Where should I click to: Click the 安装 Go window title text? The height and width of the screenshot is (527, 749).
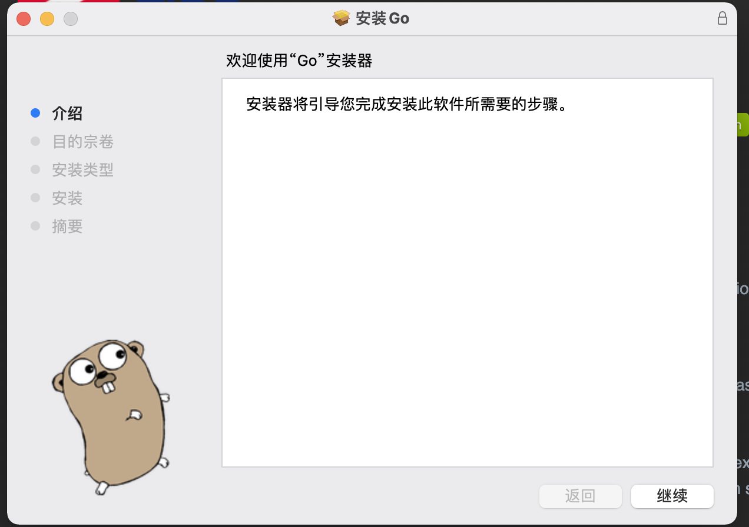(382, 18)
